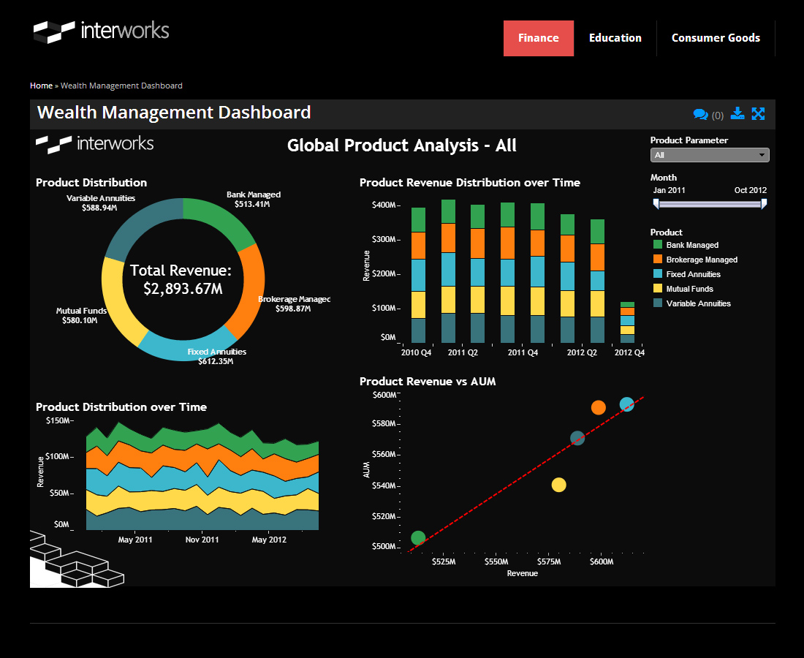Open the comments panel
This screenshot has width=804, height=658.
[702, 115]
